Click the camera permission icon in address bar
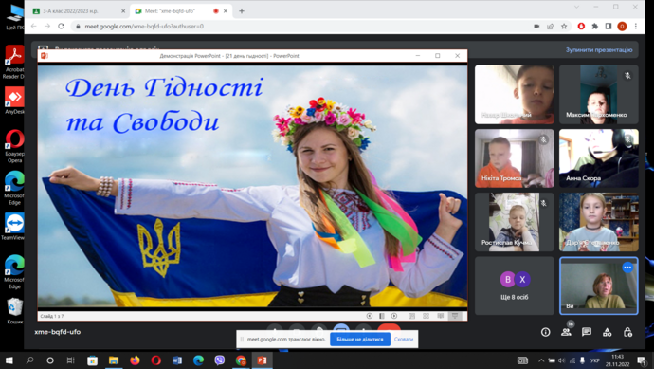The image size is (654, 369). click(536, 26)
